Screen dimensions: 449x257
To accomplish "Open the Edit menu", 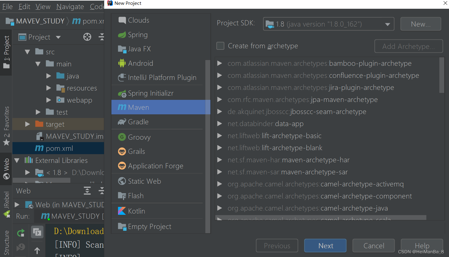I will 24,7.
